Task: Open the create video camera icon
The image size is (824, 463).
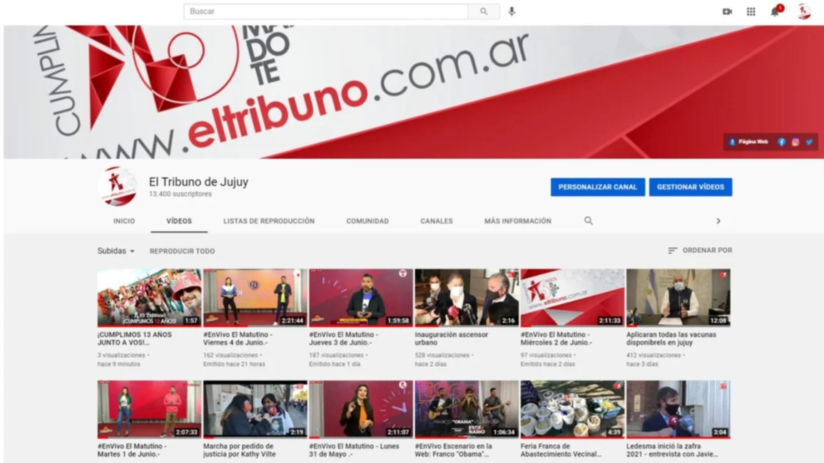Action: pyautogui.click(x=727, y=11)
